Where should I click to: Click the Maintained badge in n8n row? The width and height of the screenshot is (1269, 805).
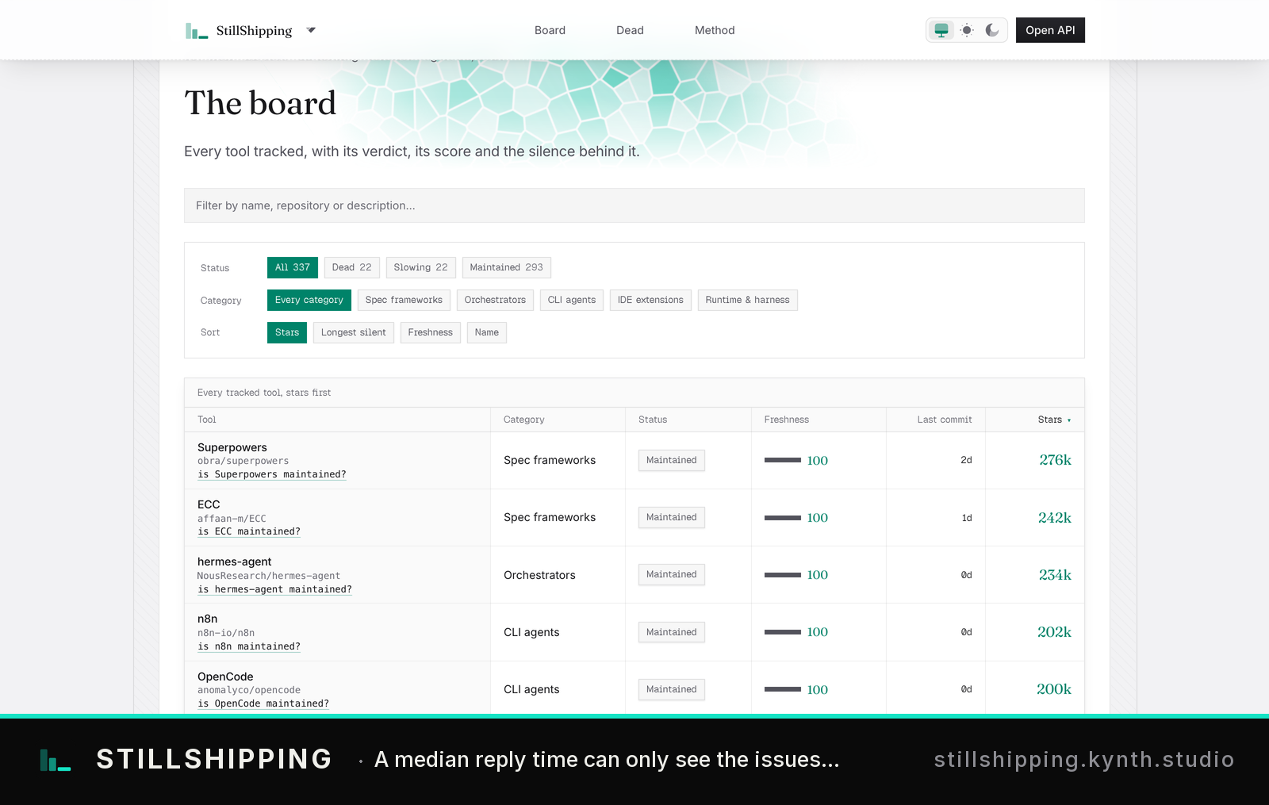click(x=672, y=632)
